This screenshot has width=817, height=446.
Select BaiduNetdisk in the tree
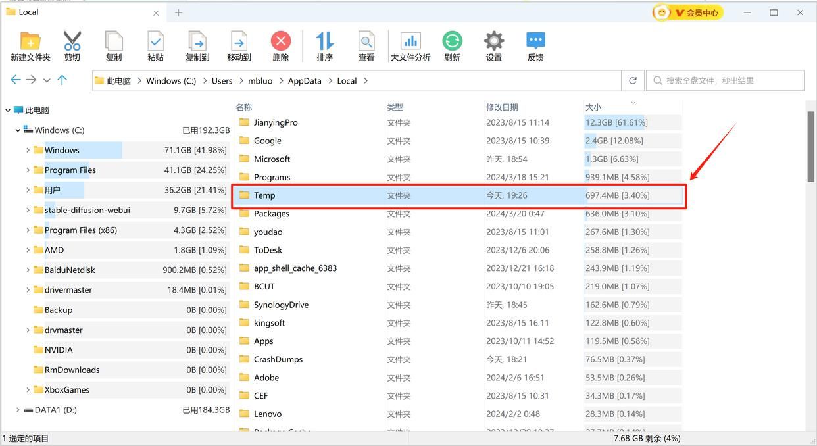pyautogui.click(x=70, y=270)
